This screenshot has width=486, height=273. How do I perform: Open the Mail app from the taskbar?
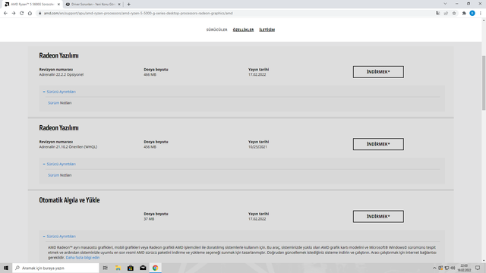pos(143,268)
